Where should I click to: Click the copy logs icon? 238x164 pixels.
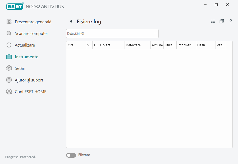point(222,21)
